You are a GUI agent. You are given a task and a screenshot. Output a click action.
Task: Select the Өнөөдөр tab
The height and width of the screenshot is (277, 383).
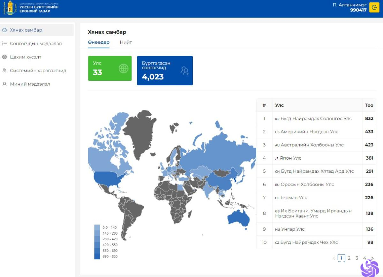pos(99,42)
